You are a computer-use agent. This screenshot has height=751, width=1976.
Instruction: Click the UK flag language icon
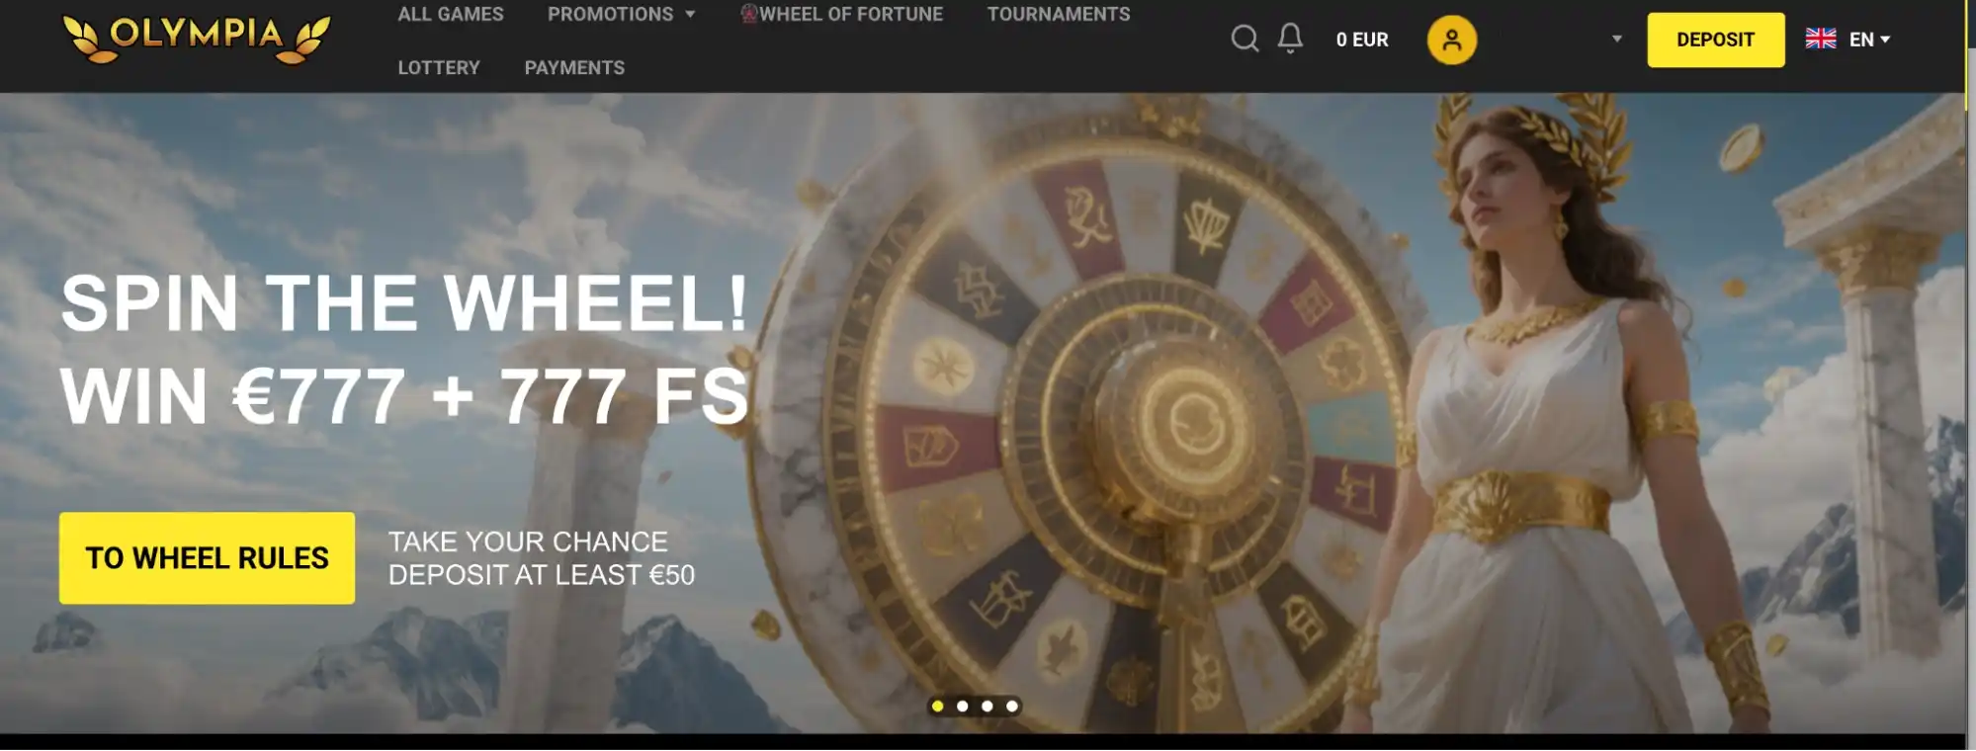[1820, 40]
